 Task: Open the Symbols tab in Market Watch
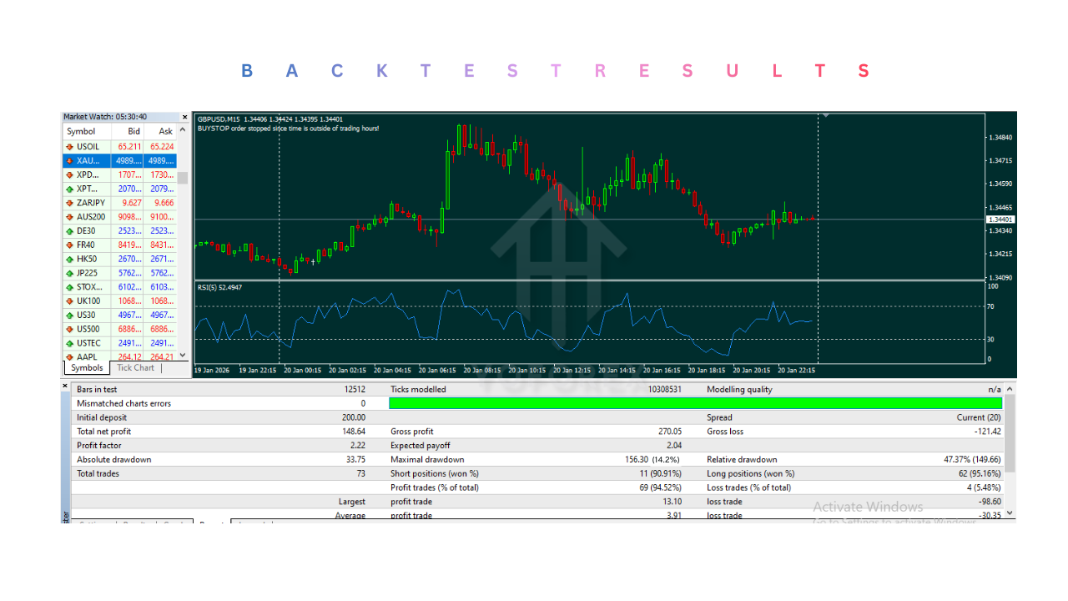[x=86, y=367]
